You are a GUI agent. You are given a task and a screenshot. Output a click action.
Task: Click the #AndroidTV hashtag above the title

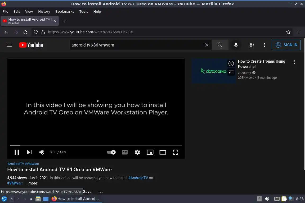[16, 164]
